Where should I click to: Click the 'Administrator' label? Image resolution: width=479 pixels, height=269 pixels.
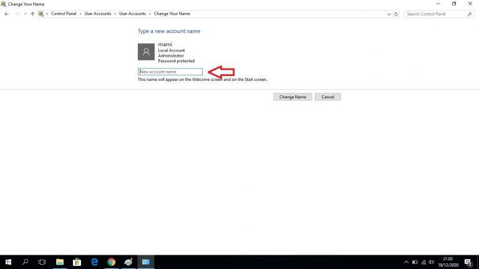click(171, 55)
